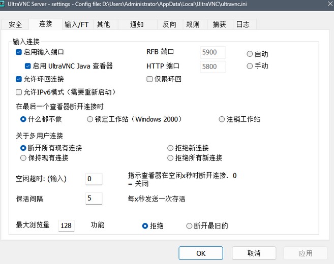The image size is (334, 264).
Task: Choose 拒绝新连接 radio option
Action: point(170,148)
